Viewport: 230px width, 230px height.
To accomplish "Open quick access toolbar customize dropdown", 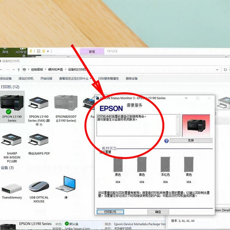I will (x=48, y=51).
